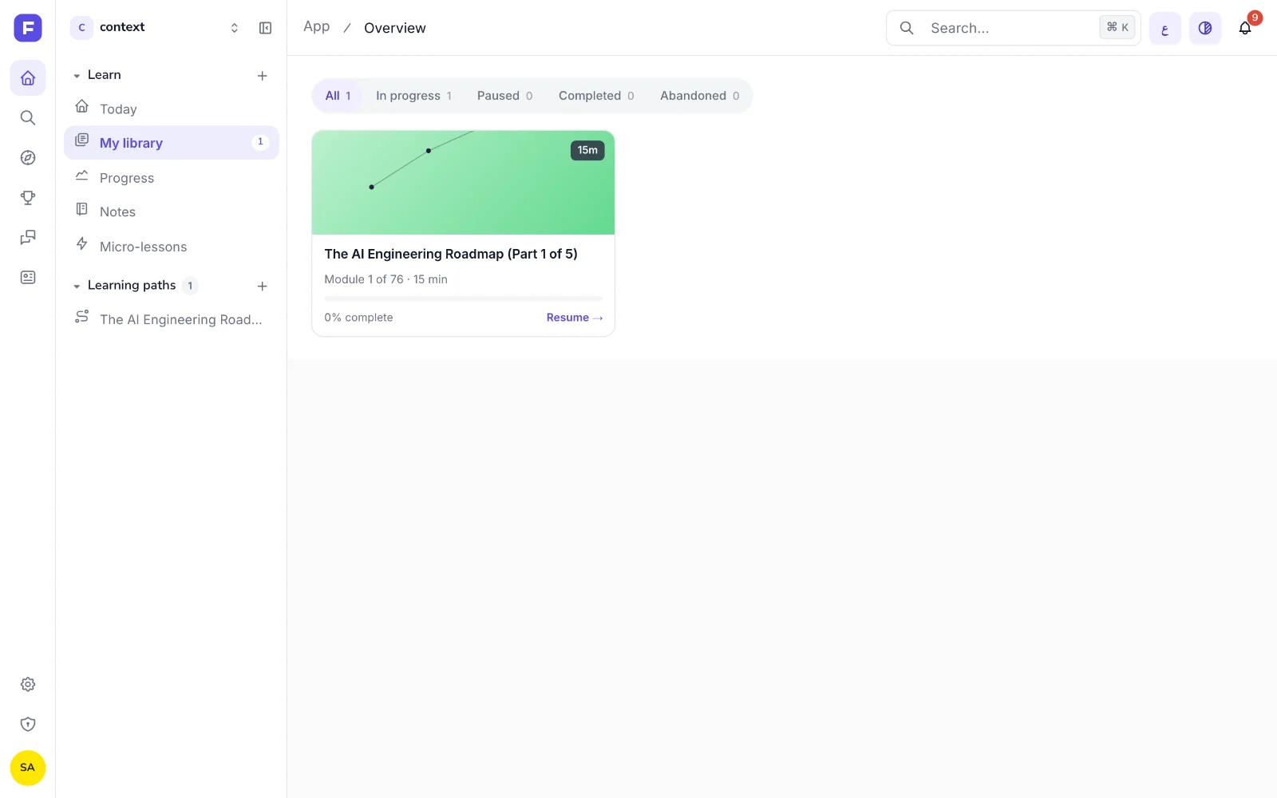Screen dimensions: 1277x798
Task: Select the Abandoned filter tab
Action: click(699, 96)
